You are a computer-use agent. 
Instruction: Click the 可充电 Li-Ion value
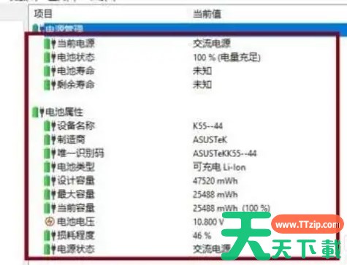point(219,167)
